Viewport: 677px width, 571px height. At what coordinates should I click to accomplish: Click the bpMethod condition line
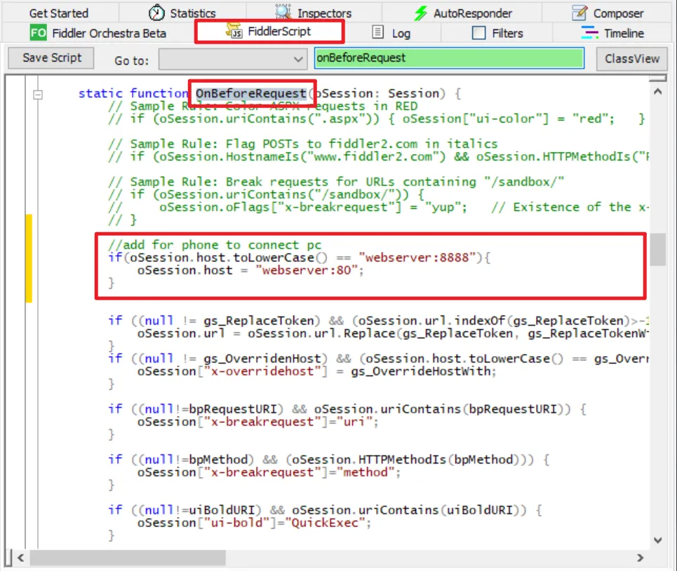tap(328, 459)
